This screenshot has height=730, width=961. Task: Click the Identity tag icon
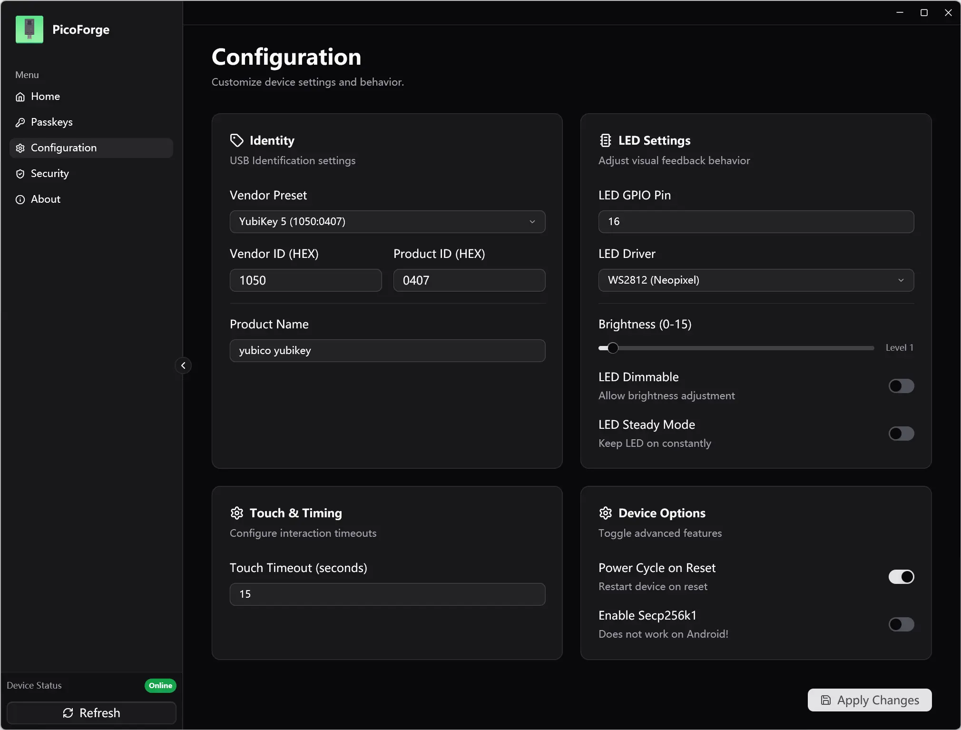click(x=236, y=140)
